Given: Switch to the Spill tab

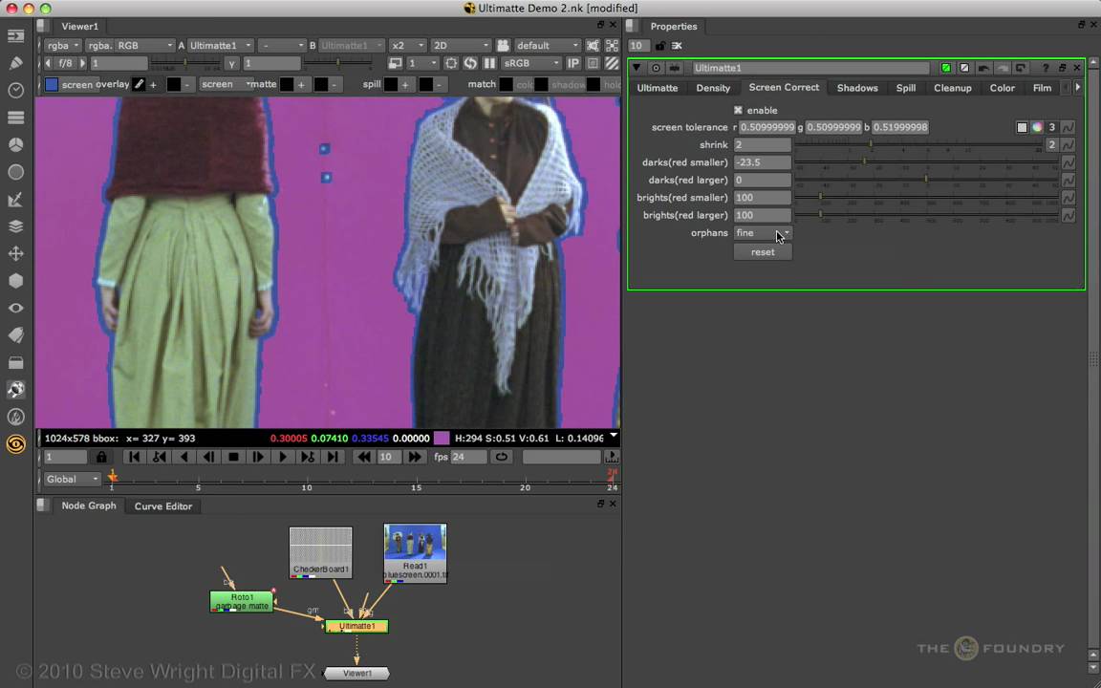Looking at the screenshot, I should [x=906, y=88].
